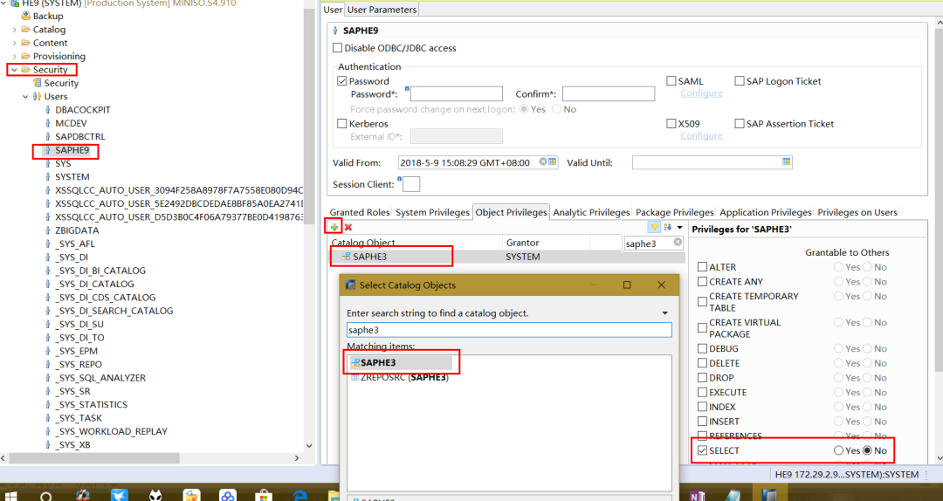Select SAPHE3 in Matching items list
Viewport: 943px width, 501px height.
401,363
